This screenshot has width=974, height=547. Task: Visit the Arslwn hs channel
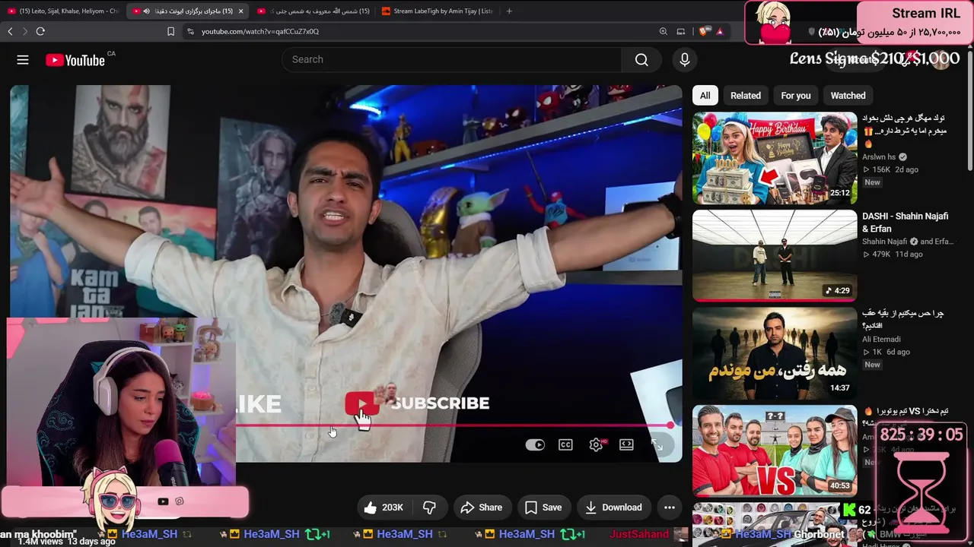tap(879, 157)
